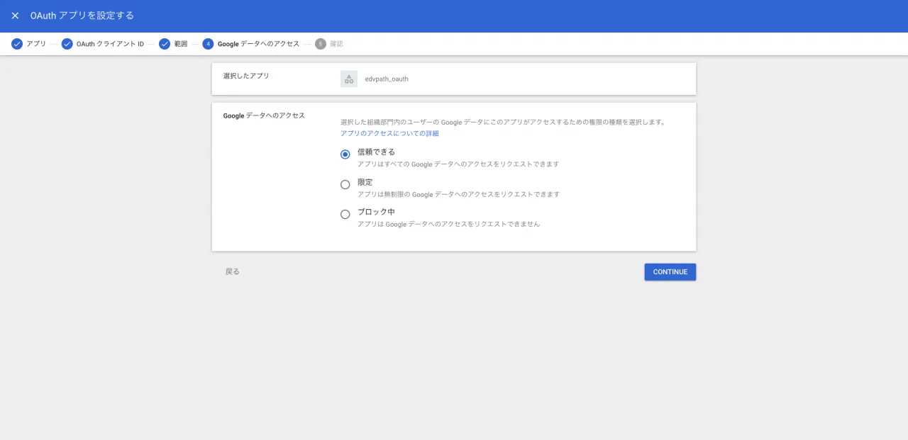
Task: Click the edvpath_oauth app name
Action: [387, 79]
